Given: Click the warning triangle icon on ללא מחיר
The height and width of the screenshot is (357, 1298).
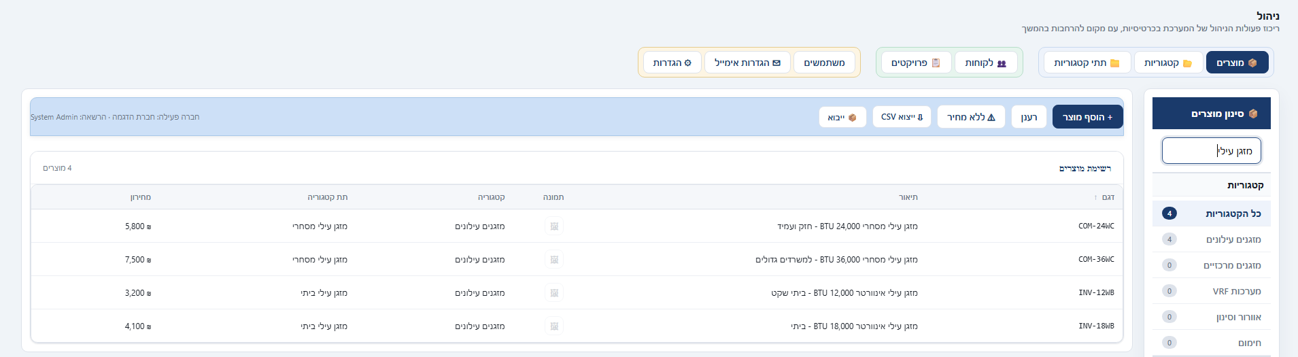Looking at the screenshot, I should click(991, 117).
